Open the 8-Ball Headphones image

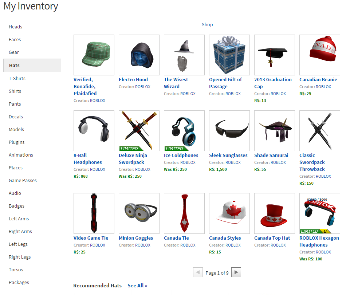(x=94, y=131)
